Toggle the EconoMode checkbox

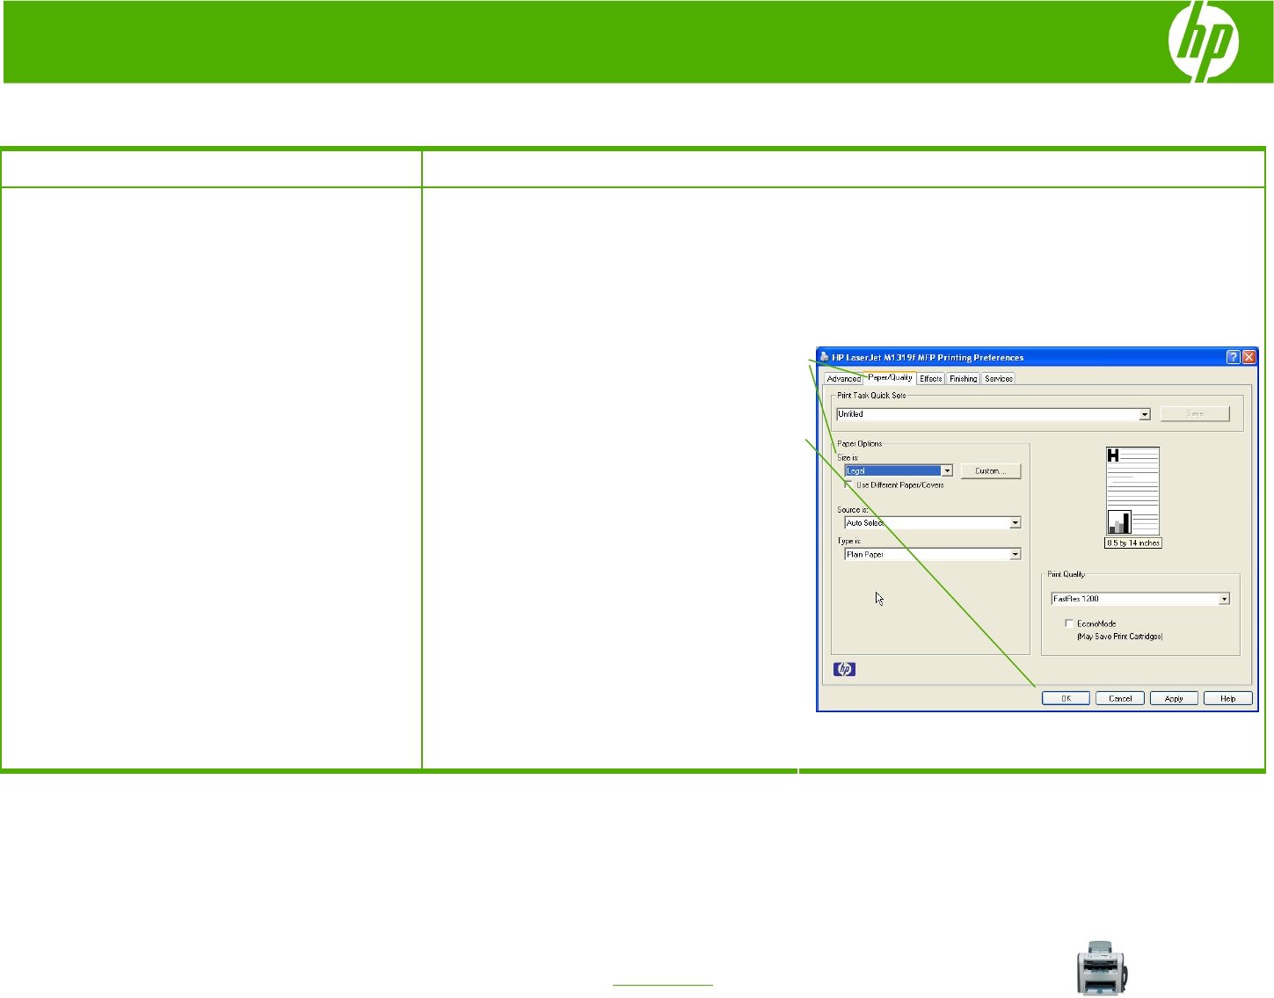pyautogui.click(x=1069, y=623)
